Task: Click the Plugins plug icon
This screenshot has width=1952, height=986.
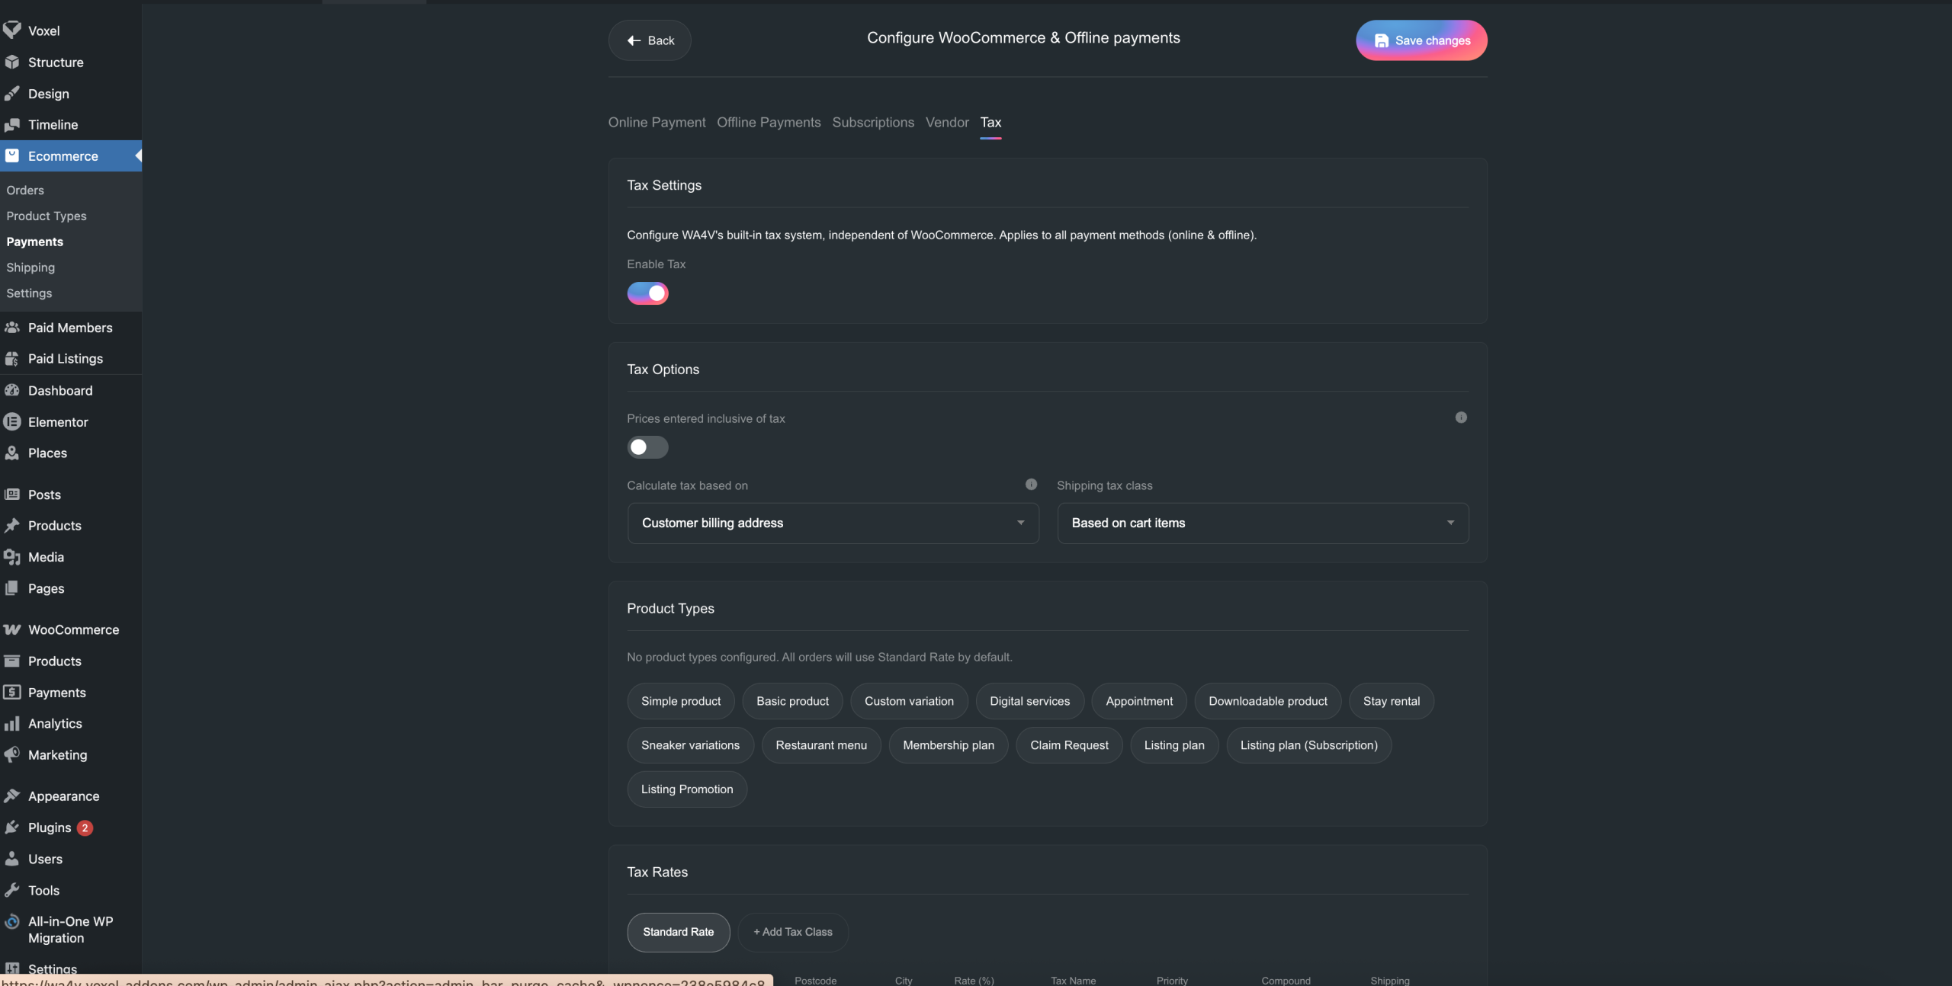Action: coord(11,828)
